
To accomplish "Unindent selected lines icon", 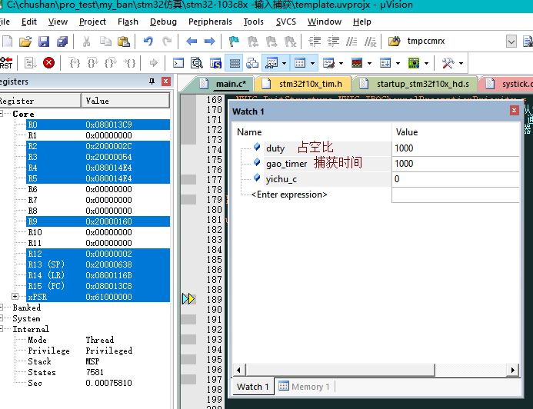I will [x=333, y=42].
